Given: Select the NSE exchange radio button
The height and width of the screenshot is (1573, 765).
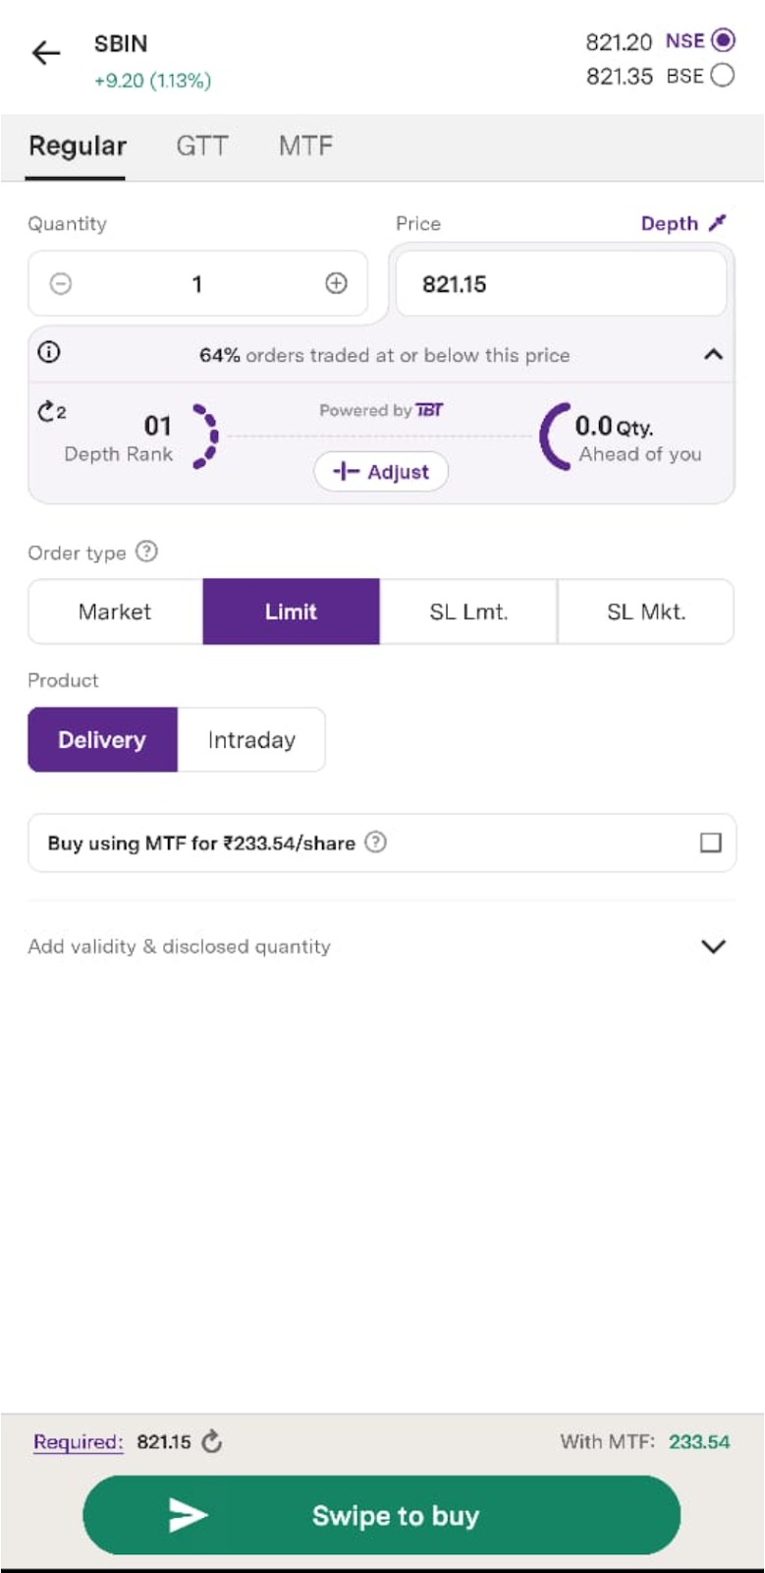Looking at the screenshot, I should [x=723, y=40].
